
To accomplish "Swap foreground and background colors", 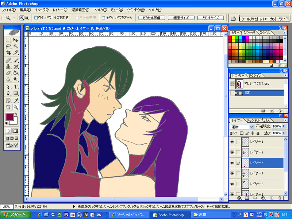I will point(16,114).
